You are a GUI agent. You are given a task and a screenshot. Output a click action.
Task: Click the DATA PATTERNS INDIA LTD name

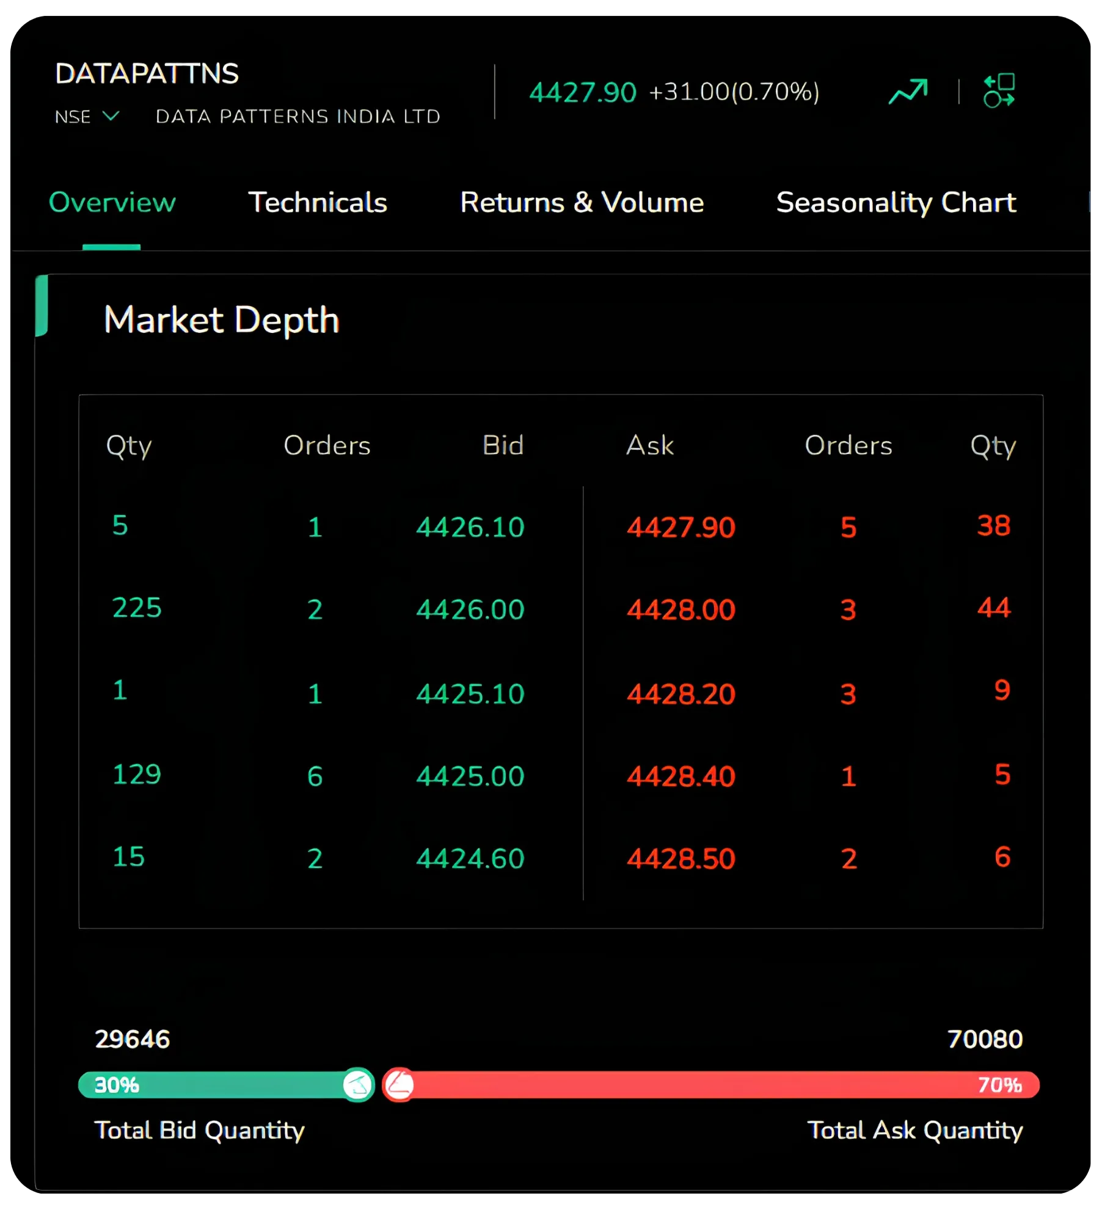298,116
